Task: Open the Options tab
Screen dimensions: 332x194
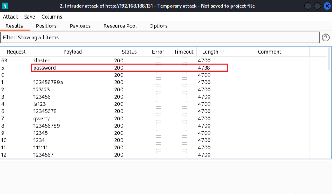Action: coord(159,26)
